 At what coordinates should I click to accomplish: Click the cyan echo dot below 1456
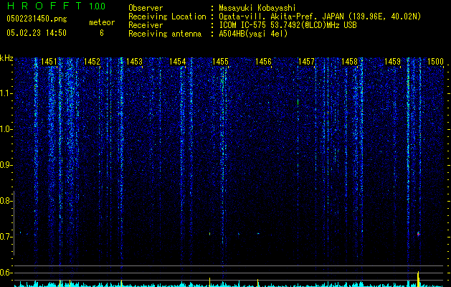258,233
